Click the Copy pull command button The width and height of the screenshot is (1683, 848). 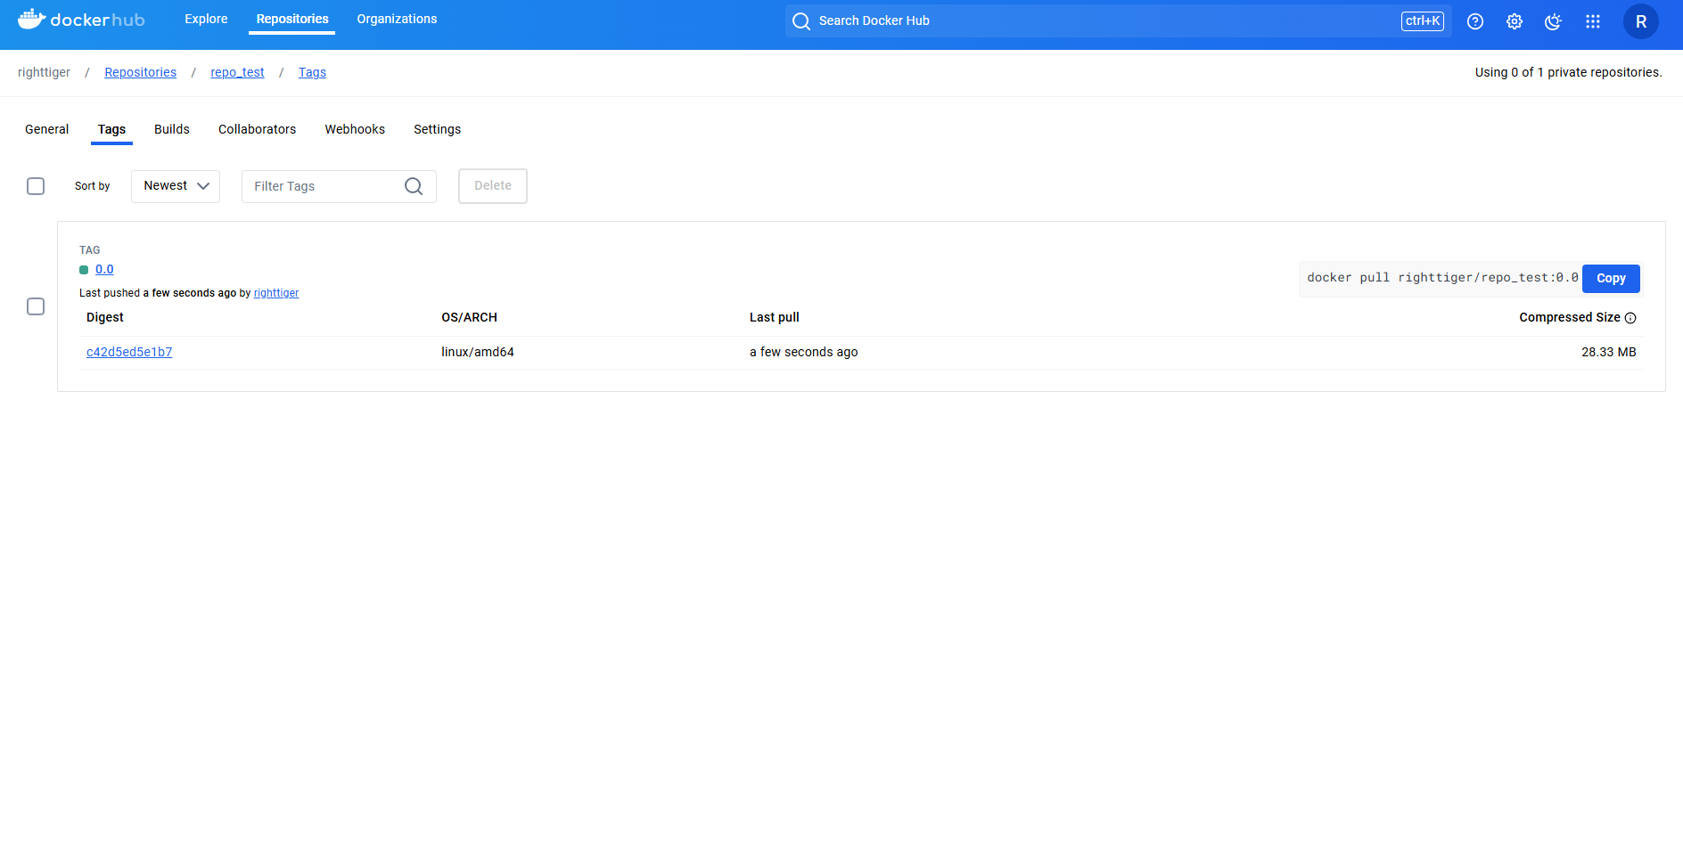1611,279
